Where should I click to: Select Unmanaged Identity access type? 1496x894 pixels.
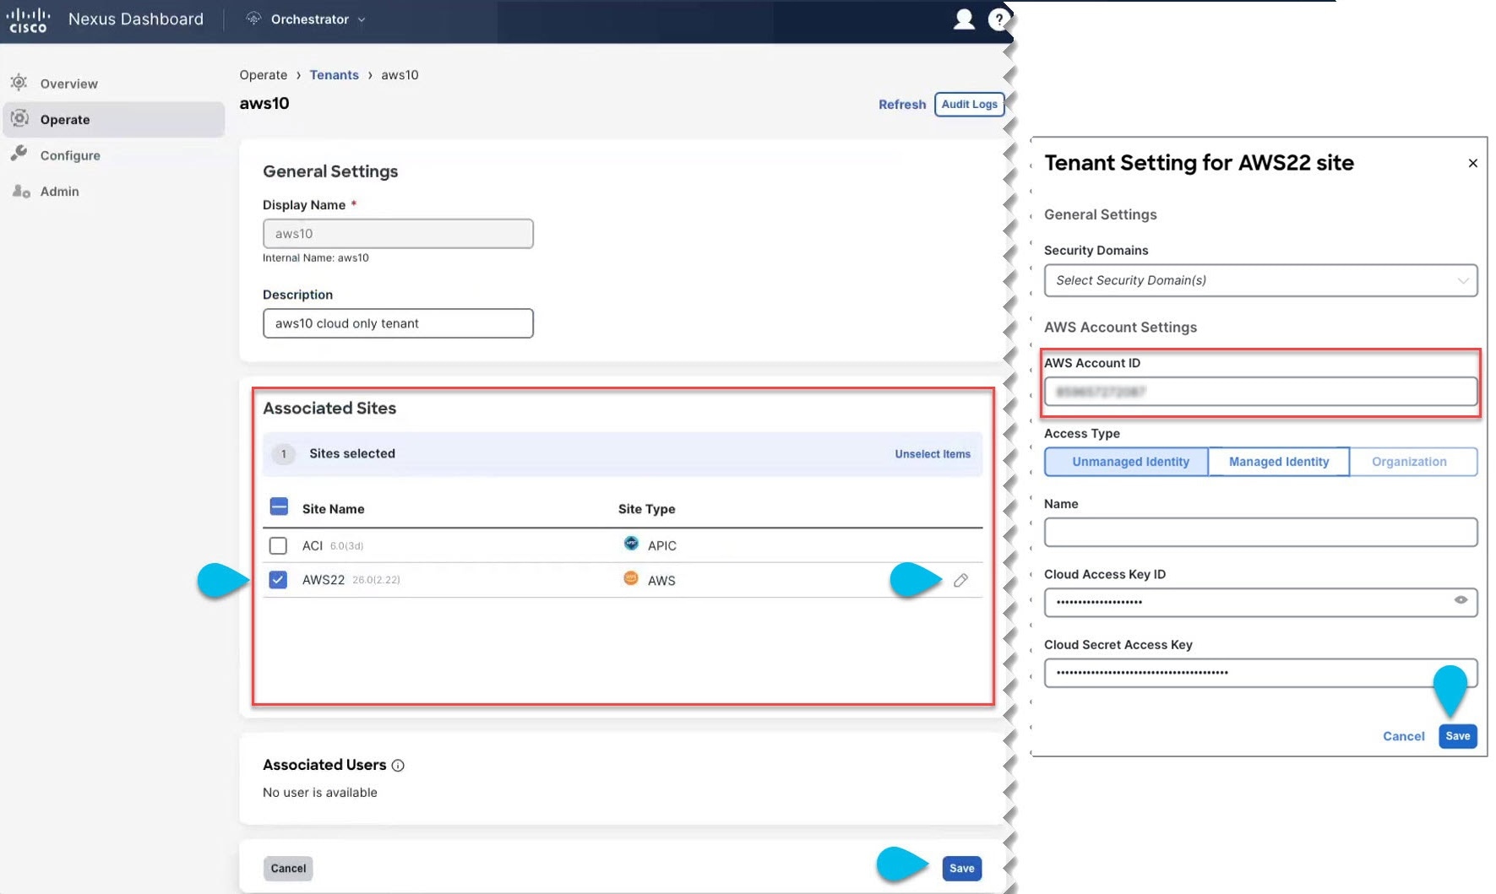(1126, 462)
